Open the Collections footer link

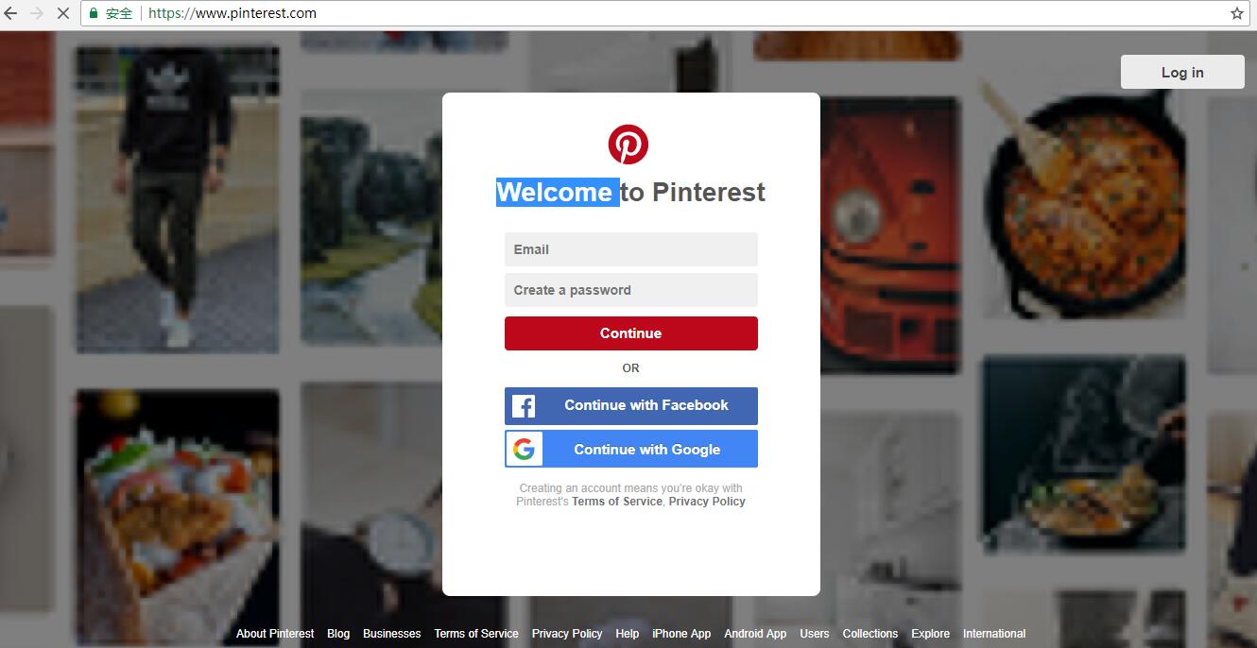(870, 634)
